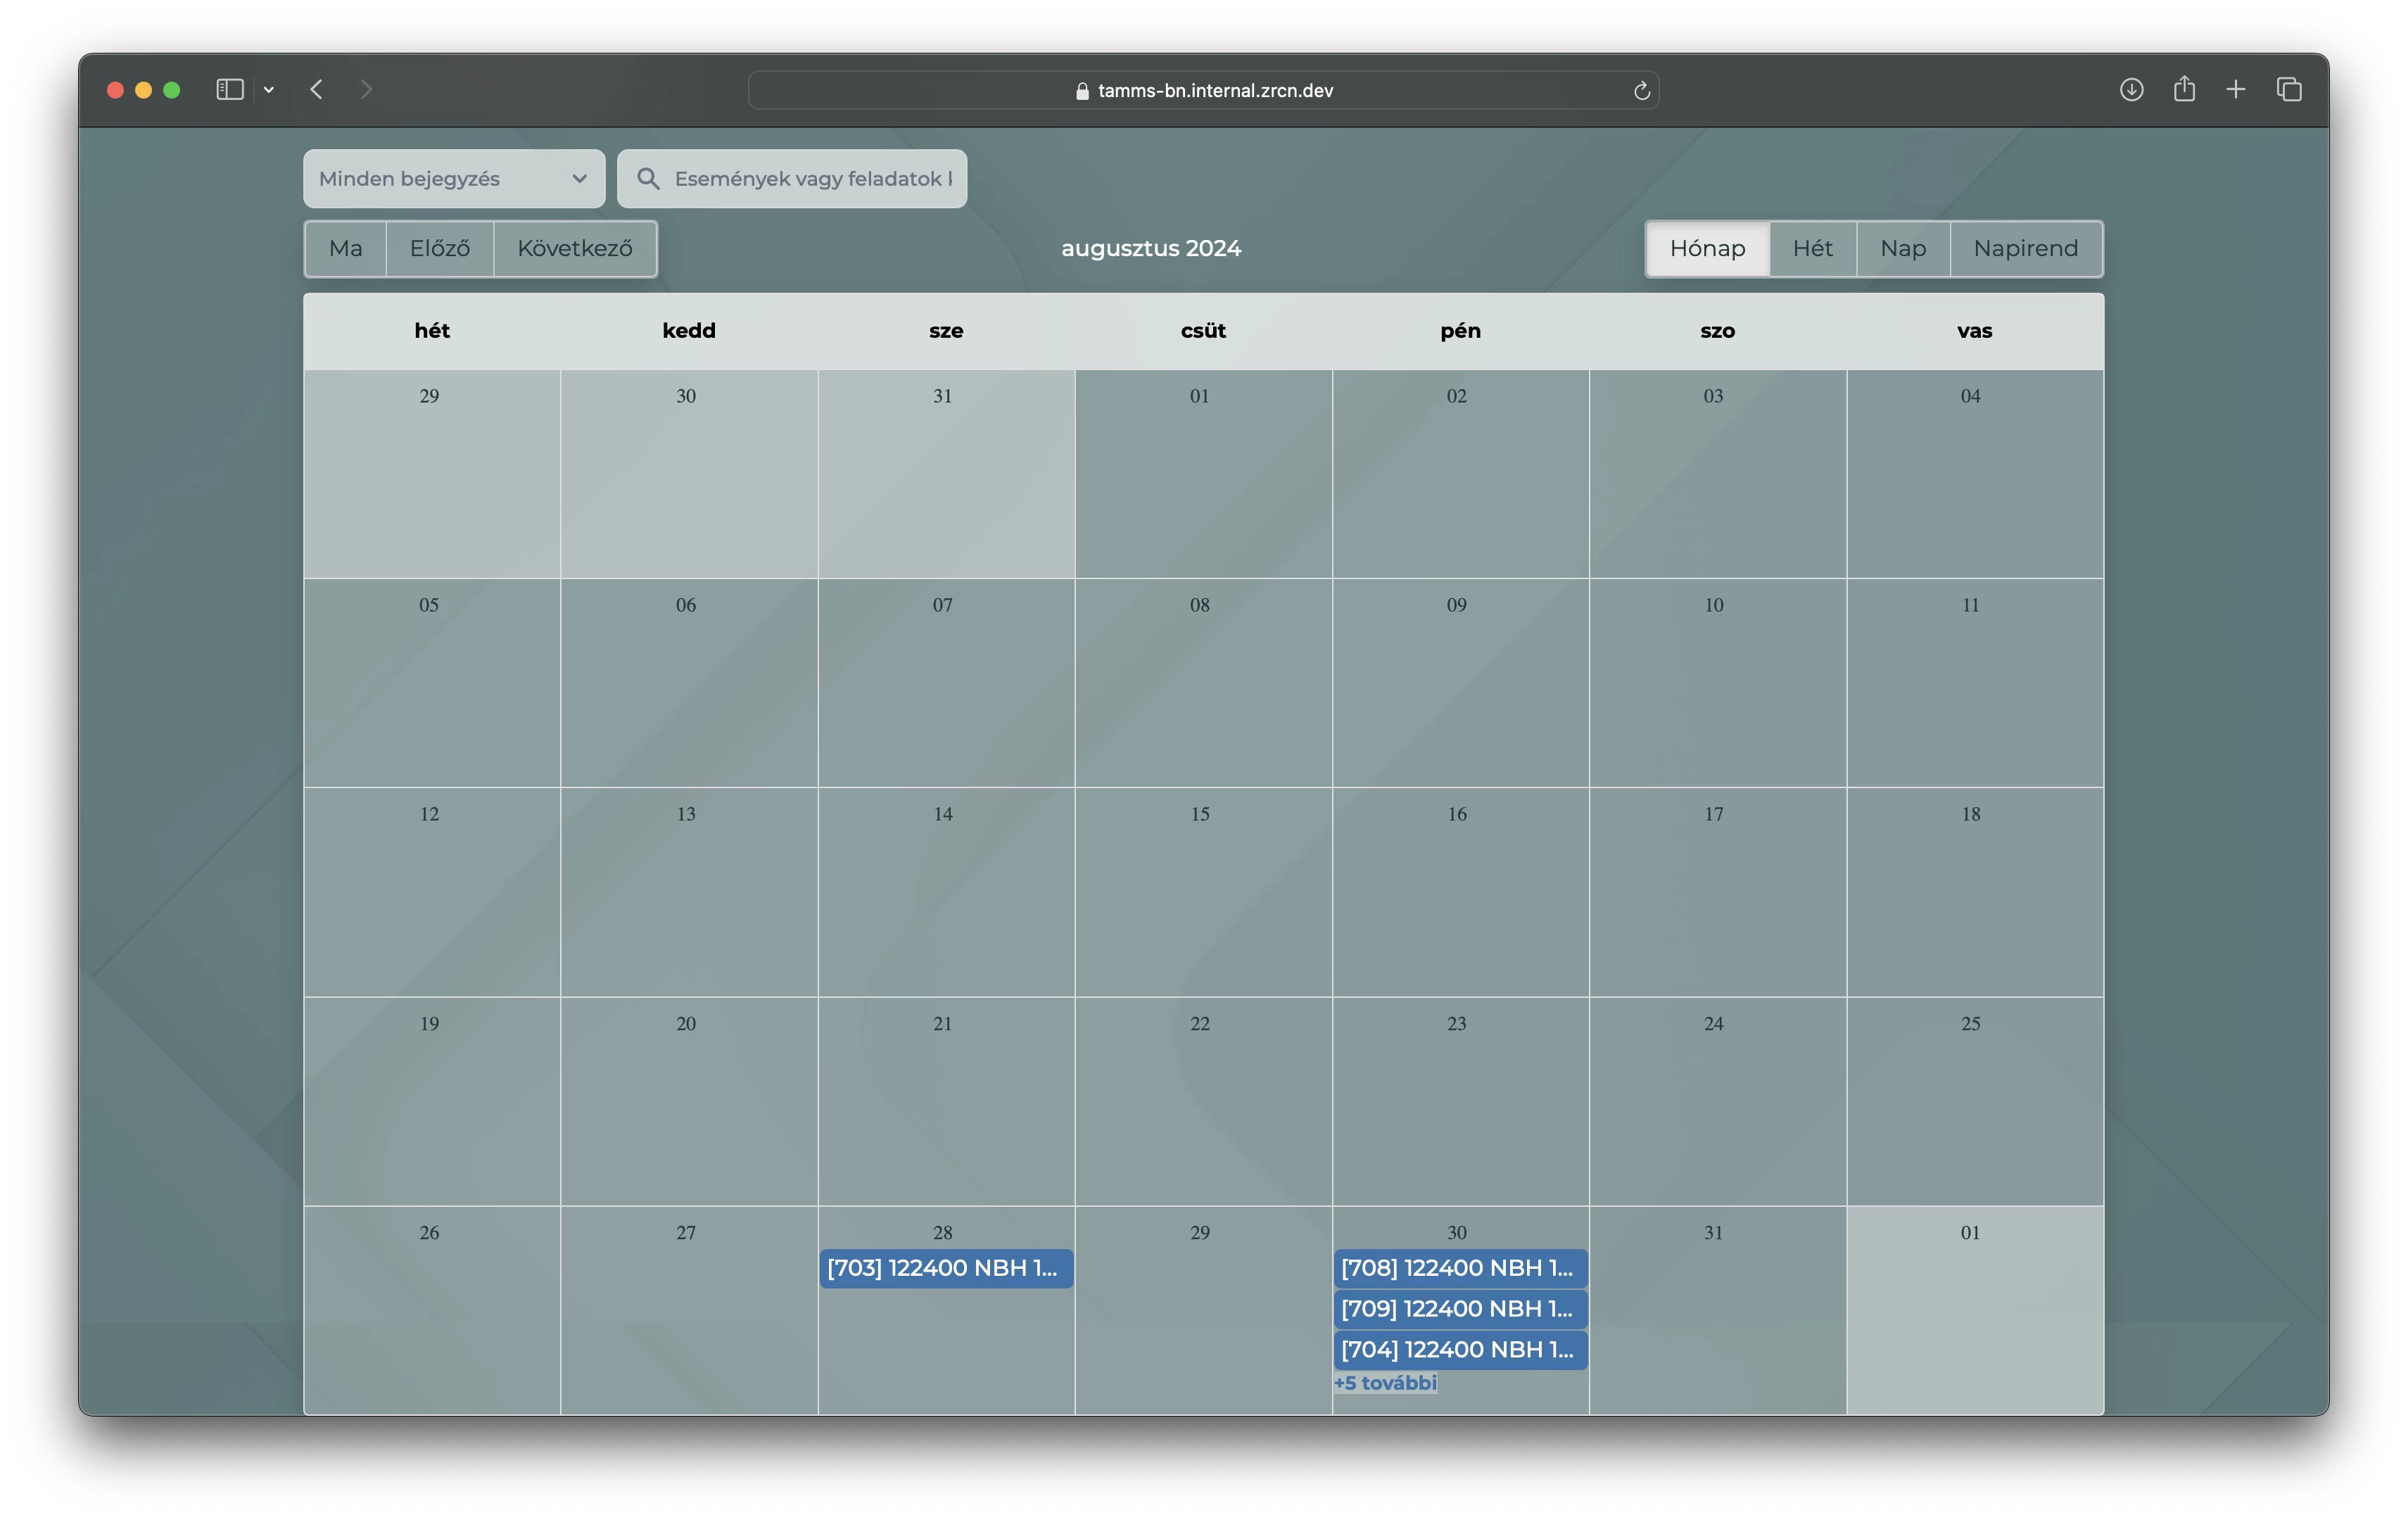2408x1520 pixels.
Task: Open the [703] 122400 NBH event on the 28th
Action: point(946,1268)
